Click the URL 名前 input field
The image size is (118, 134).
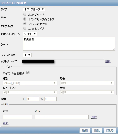click(17, 117)
